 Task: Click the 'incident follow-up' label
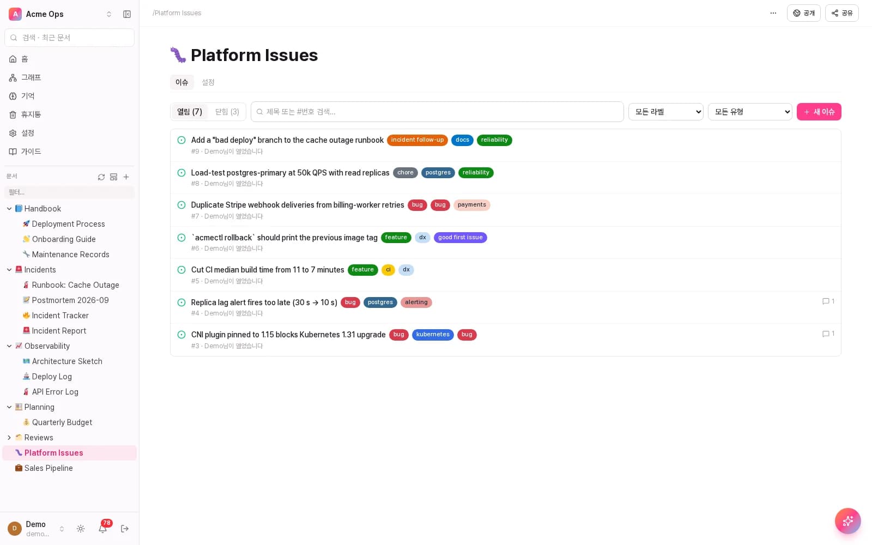pyautogui.click(x=417, y=140)
